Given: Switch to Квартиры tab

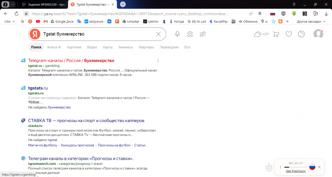Looking at the screenshot, I should point(146,47).
